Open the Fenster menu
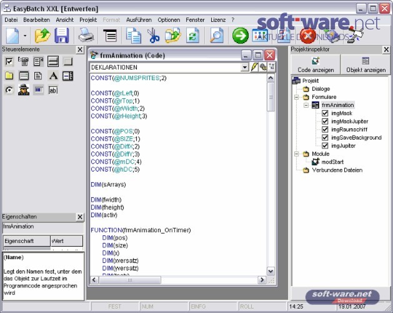 [195, 20]
